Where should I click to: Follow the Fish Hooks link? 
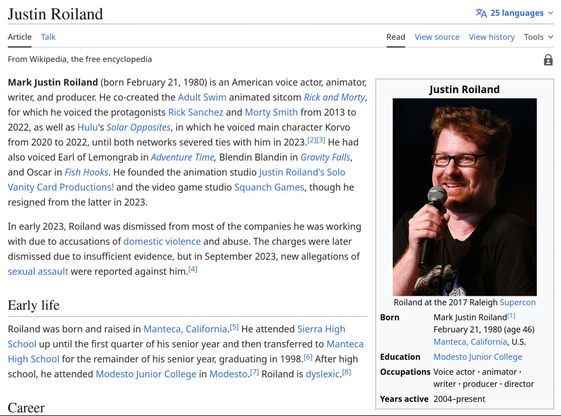[x=86, y=172]
